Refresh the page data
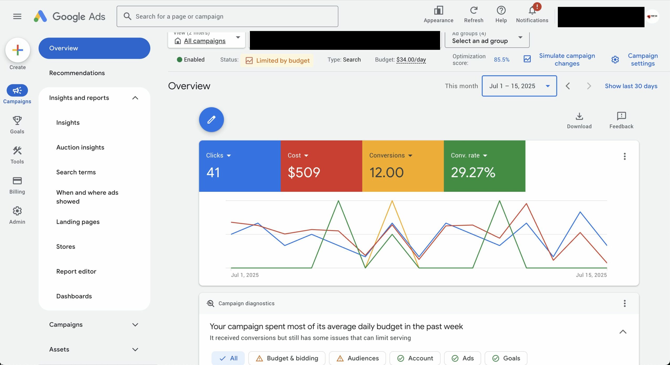This screenshot has height=365, width=670. (x=473, y=11)
